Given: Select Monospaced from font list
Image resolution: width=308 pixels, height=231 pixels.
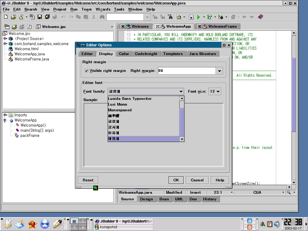Looking at the screenshot, I should point(143,110).
